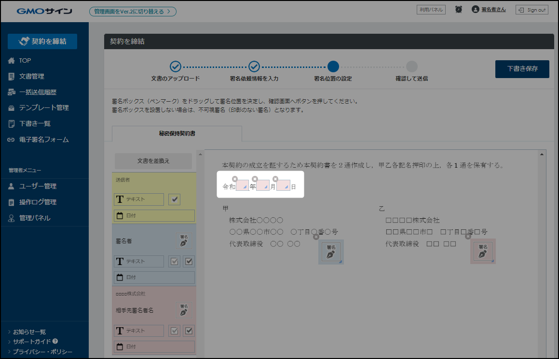
Task: Open the 署名者さん user account menu
Action: [489, 10]
